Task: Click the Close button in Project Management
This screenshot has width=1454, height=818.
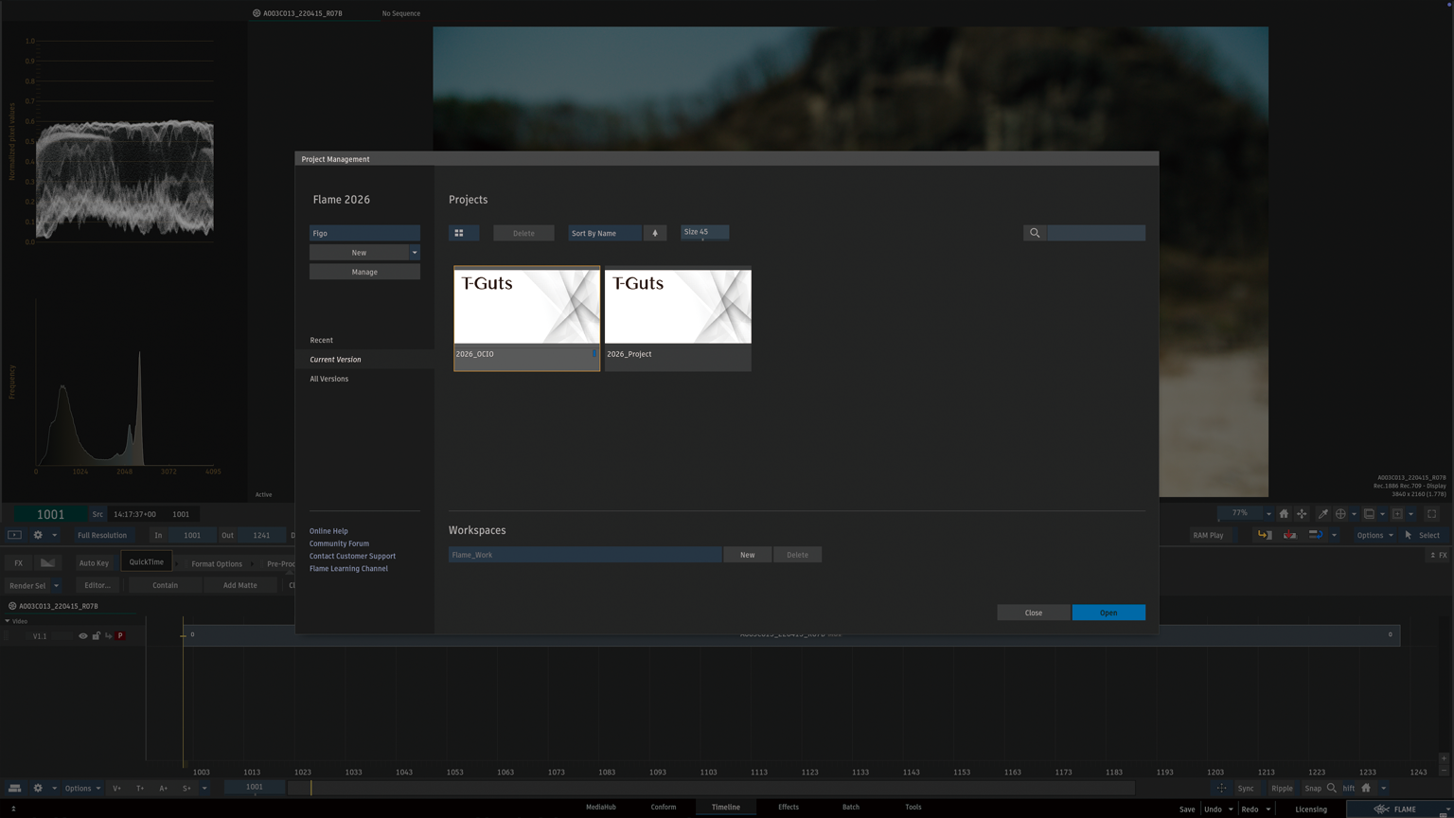Action: [x=1034, y=613]
